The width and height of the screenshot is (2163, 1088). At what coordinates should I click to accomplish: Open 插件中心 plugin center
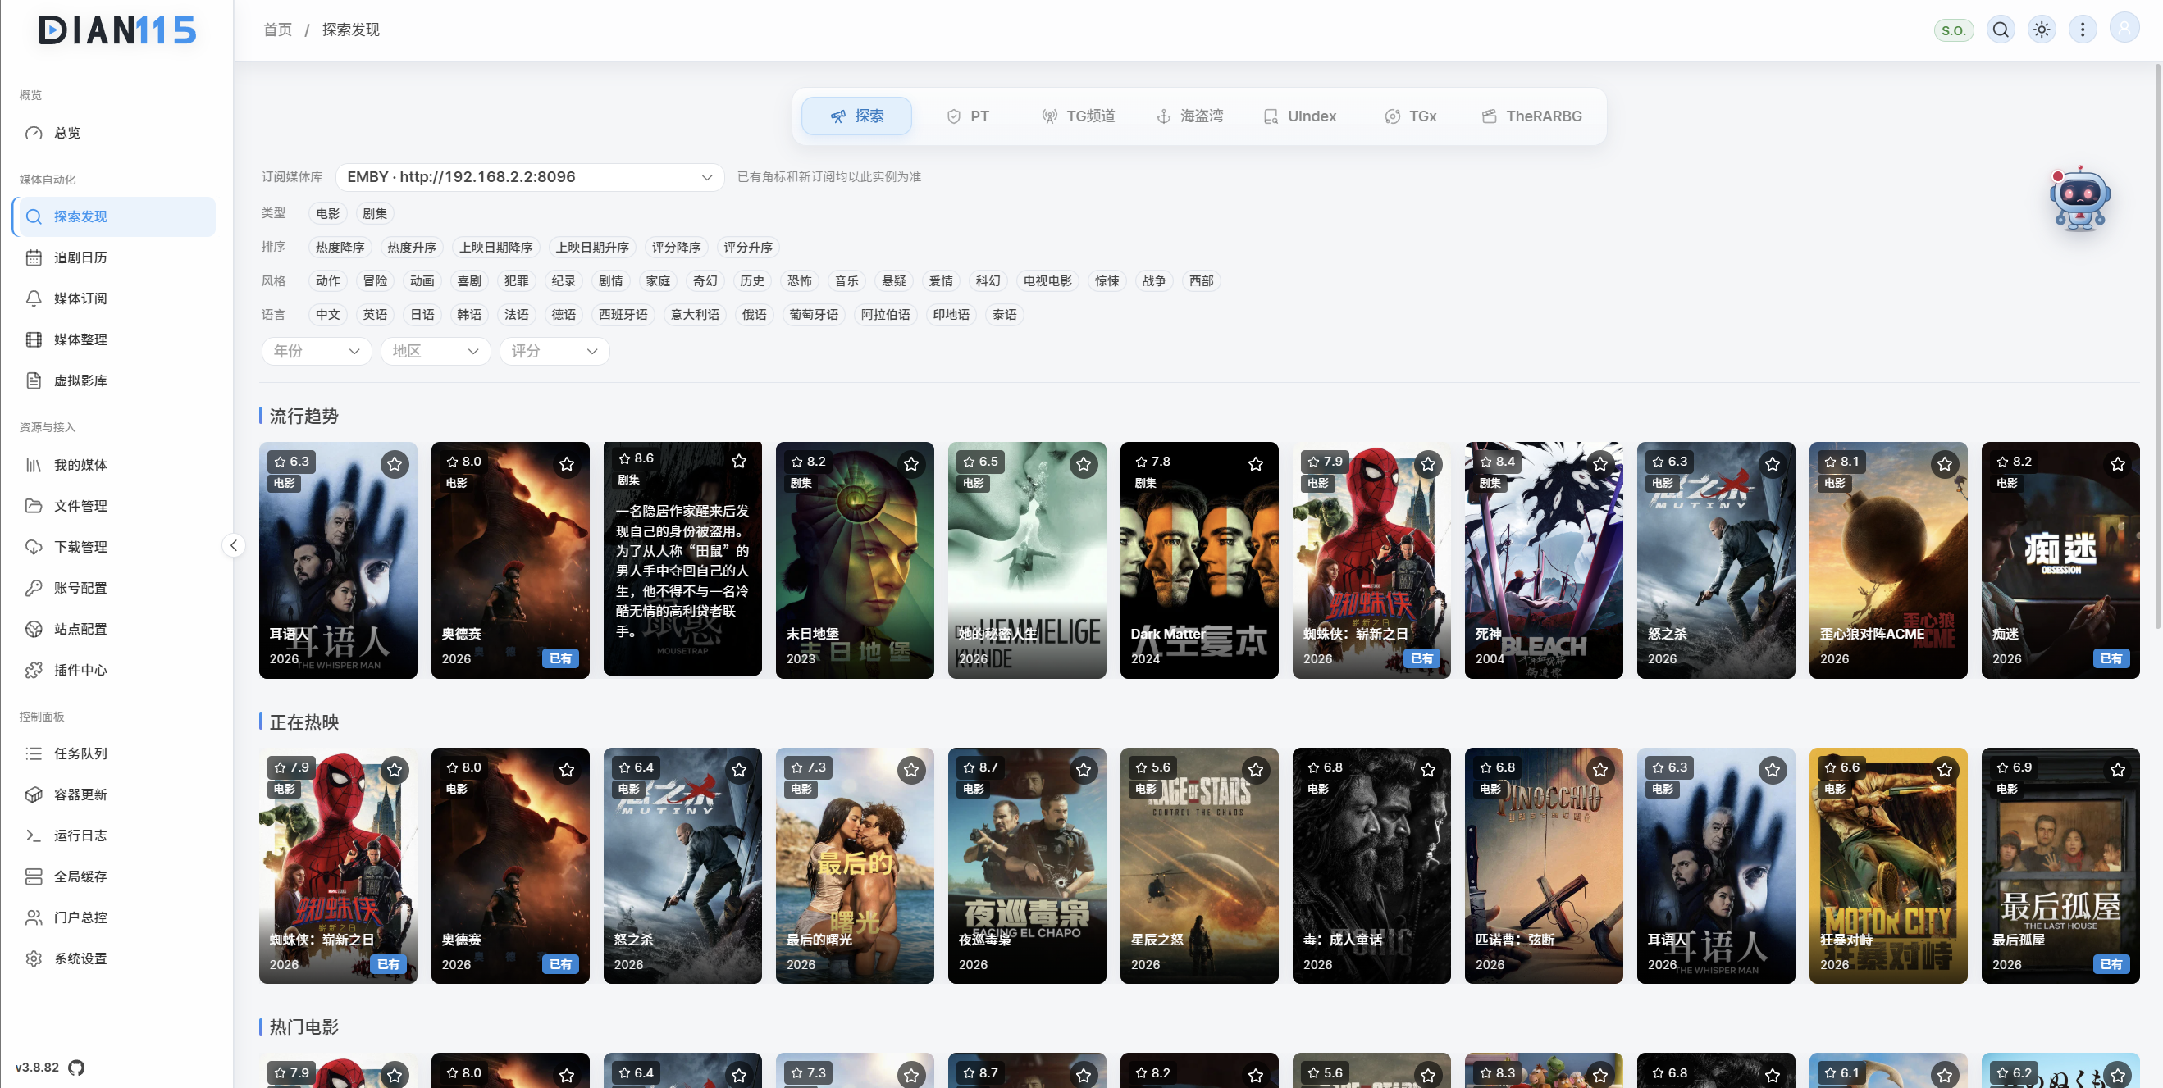click(114, 671)
